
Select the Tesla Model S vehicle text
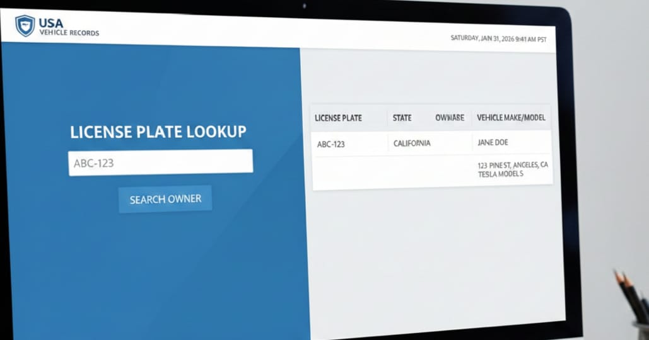coord(501,174)
